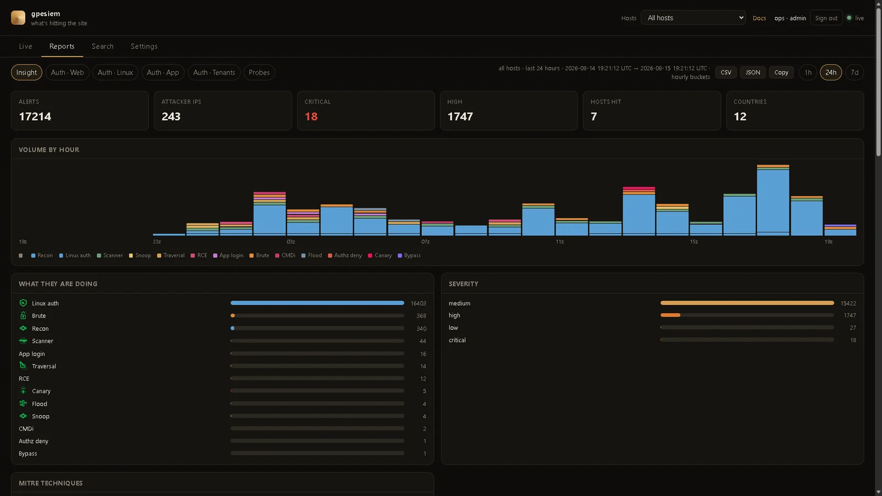Select the Probes report

pyautogui.click(x=259, y=72)
